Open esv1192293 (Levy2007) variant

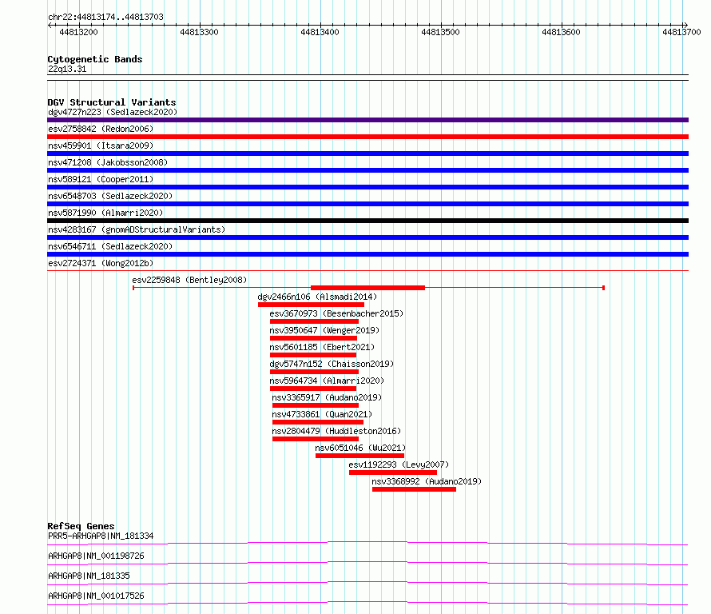399,464
